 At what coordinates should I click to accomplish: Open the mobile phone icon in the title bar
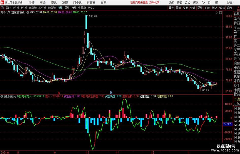pos(209,3)
